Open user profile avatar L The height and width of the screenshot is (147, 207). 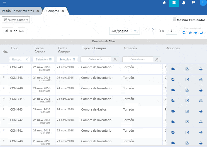[x=203, y=3]
